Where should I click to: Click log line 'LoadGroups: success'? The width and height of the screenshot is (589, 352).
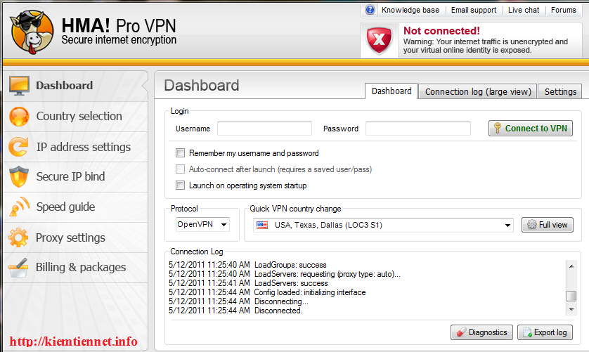tap(247, 265)
